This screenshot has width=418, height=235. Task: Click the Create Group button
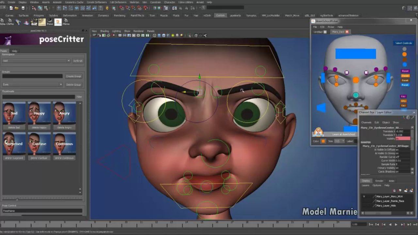pos(73,76)
